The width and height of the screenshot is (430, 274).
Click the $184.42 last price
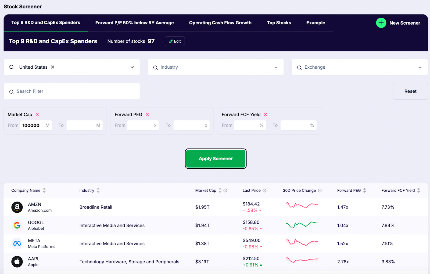[x=251, y=204]
